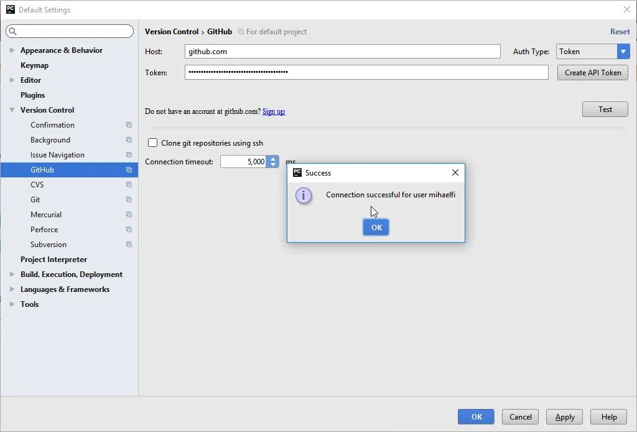Open Mercurial settings page
The width and height of the screenshot is (637, 432).
[x=46, y=215]
